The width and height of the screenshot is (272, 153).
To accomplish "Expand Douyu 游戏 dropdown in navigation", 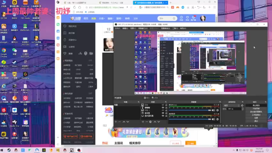I will point(119,18).
